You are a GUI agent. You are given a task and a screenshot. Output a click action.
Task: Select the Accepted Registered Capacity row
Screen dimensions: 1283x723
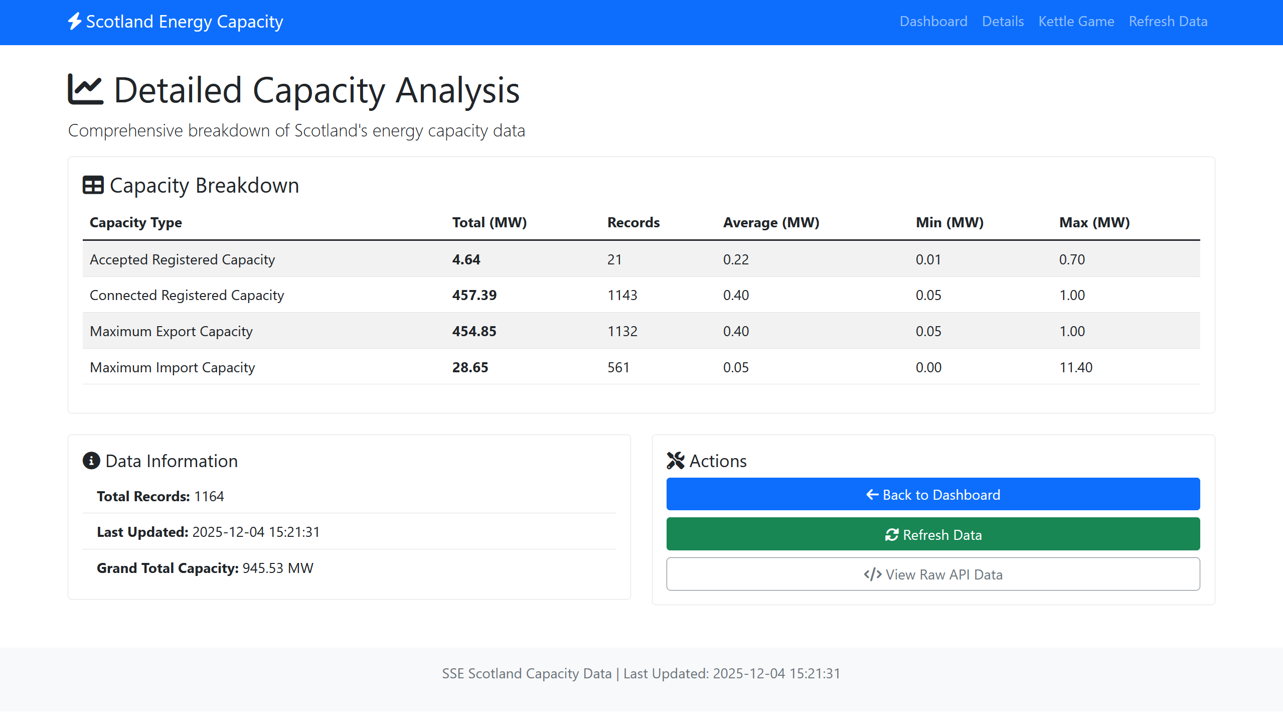182,259
